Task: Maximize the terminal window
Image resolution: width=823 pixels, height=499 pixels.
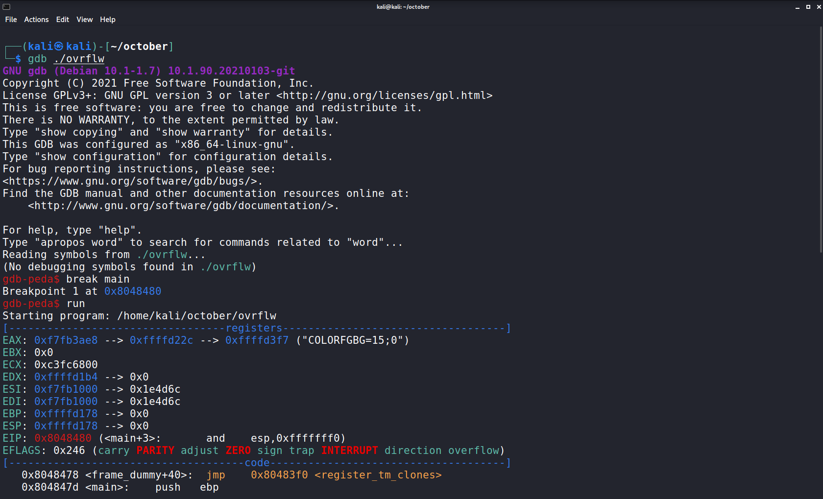Action: coord(808,7)
